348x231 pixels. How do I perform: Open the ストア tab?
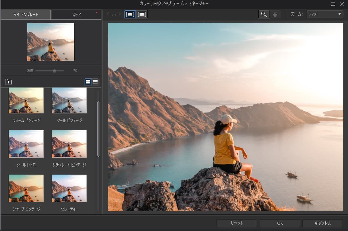pyautogui.click(x=76, y=15)
